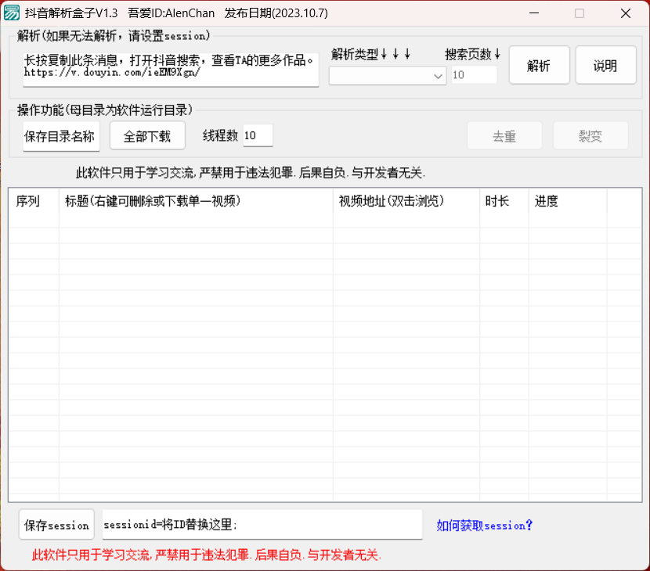This screenshot has height=571, width=650.
Task: Click the 序列 column header
Action: click(34, 201)
